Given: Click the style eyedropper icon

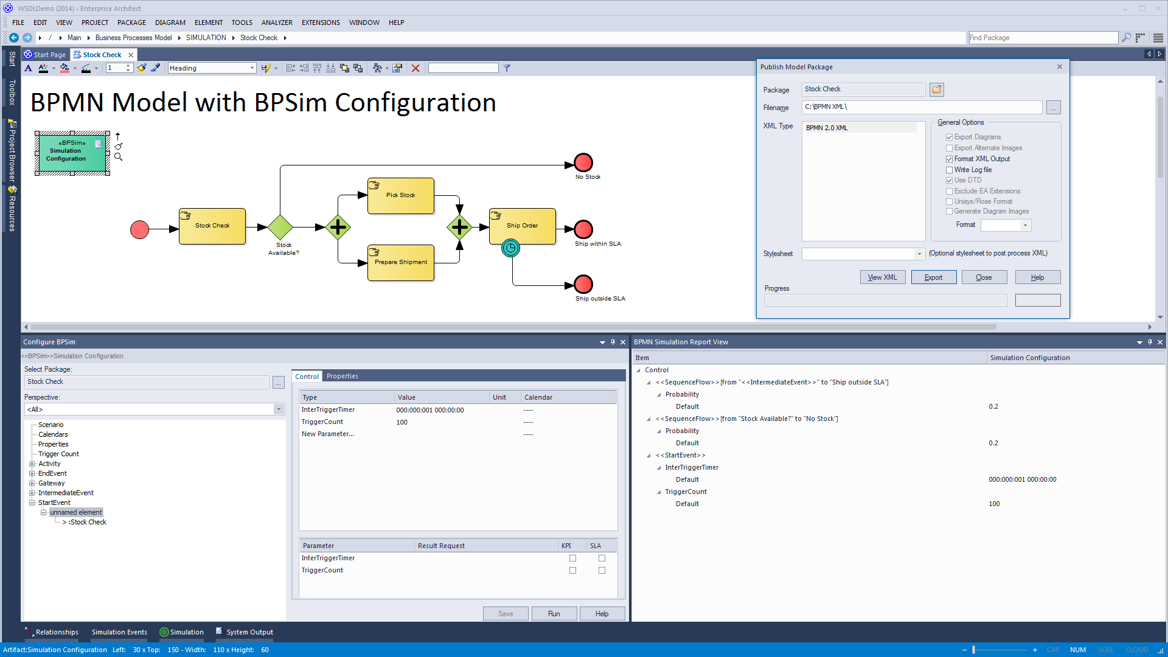Looking at the screenshot, I should pyautogui.click(x=156, y=68).
